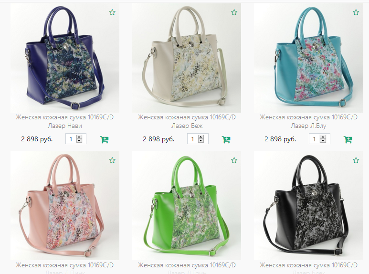Image resolution: width=369 pixels, height=274 pixels.
Task: Open the bright green bag product image
Action: click(187, 206)
